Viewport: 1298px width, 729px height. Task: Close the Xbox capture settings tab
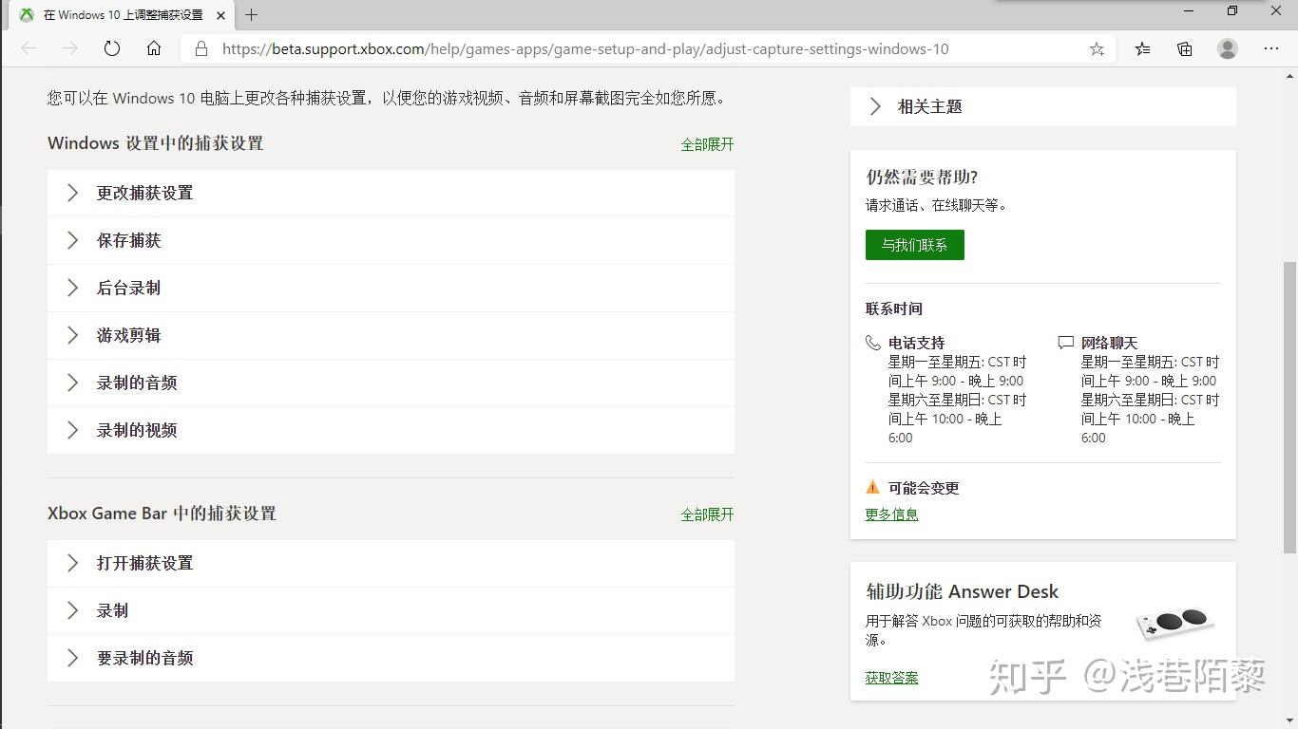[222, 14]
